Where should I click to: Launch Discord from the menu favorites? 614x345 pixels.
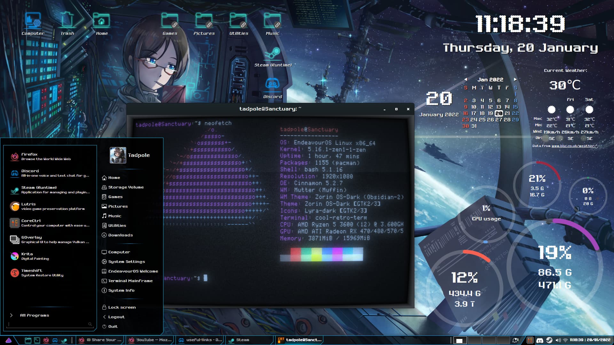50,173
